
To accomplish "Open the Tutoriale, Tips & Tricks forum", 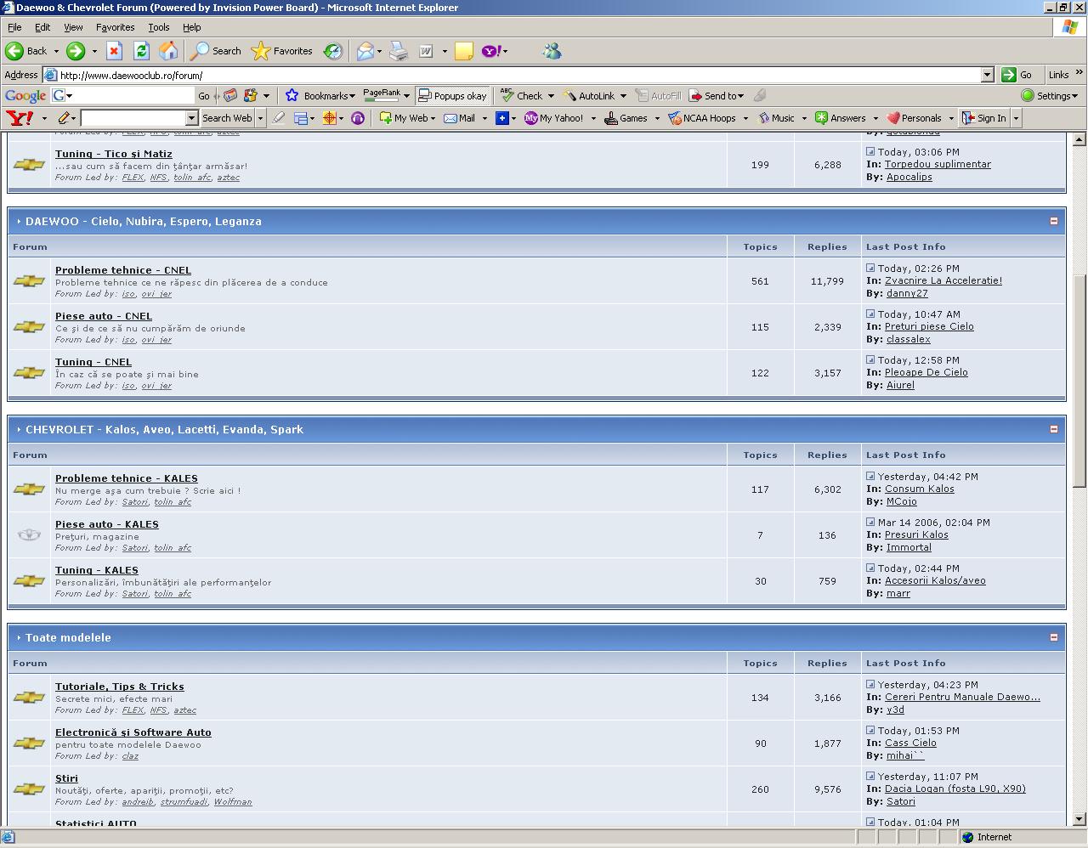I will pyautogui.click(x=120, y=687).
